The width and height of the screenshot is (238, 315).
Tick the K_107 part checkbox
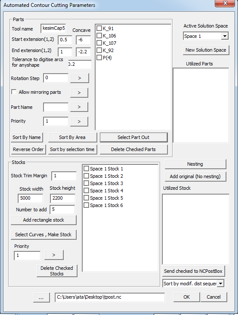pos(99,43)
